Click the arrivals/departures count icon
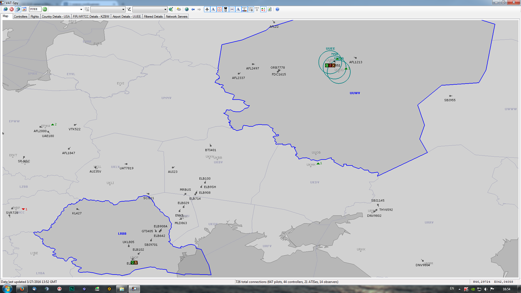Screen dimensions: 521x293 click(263, 9)
